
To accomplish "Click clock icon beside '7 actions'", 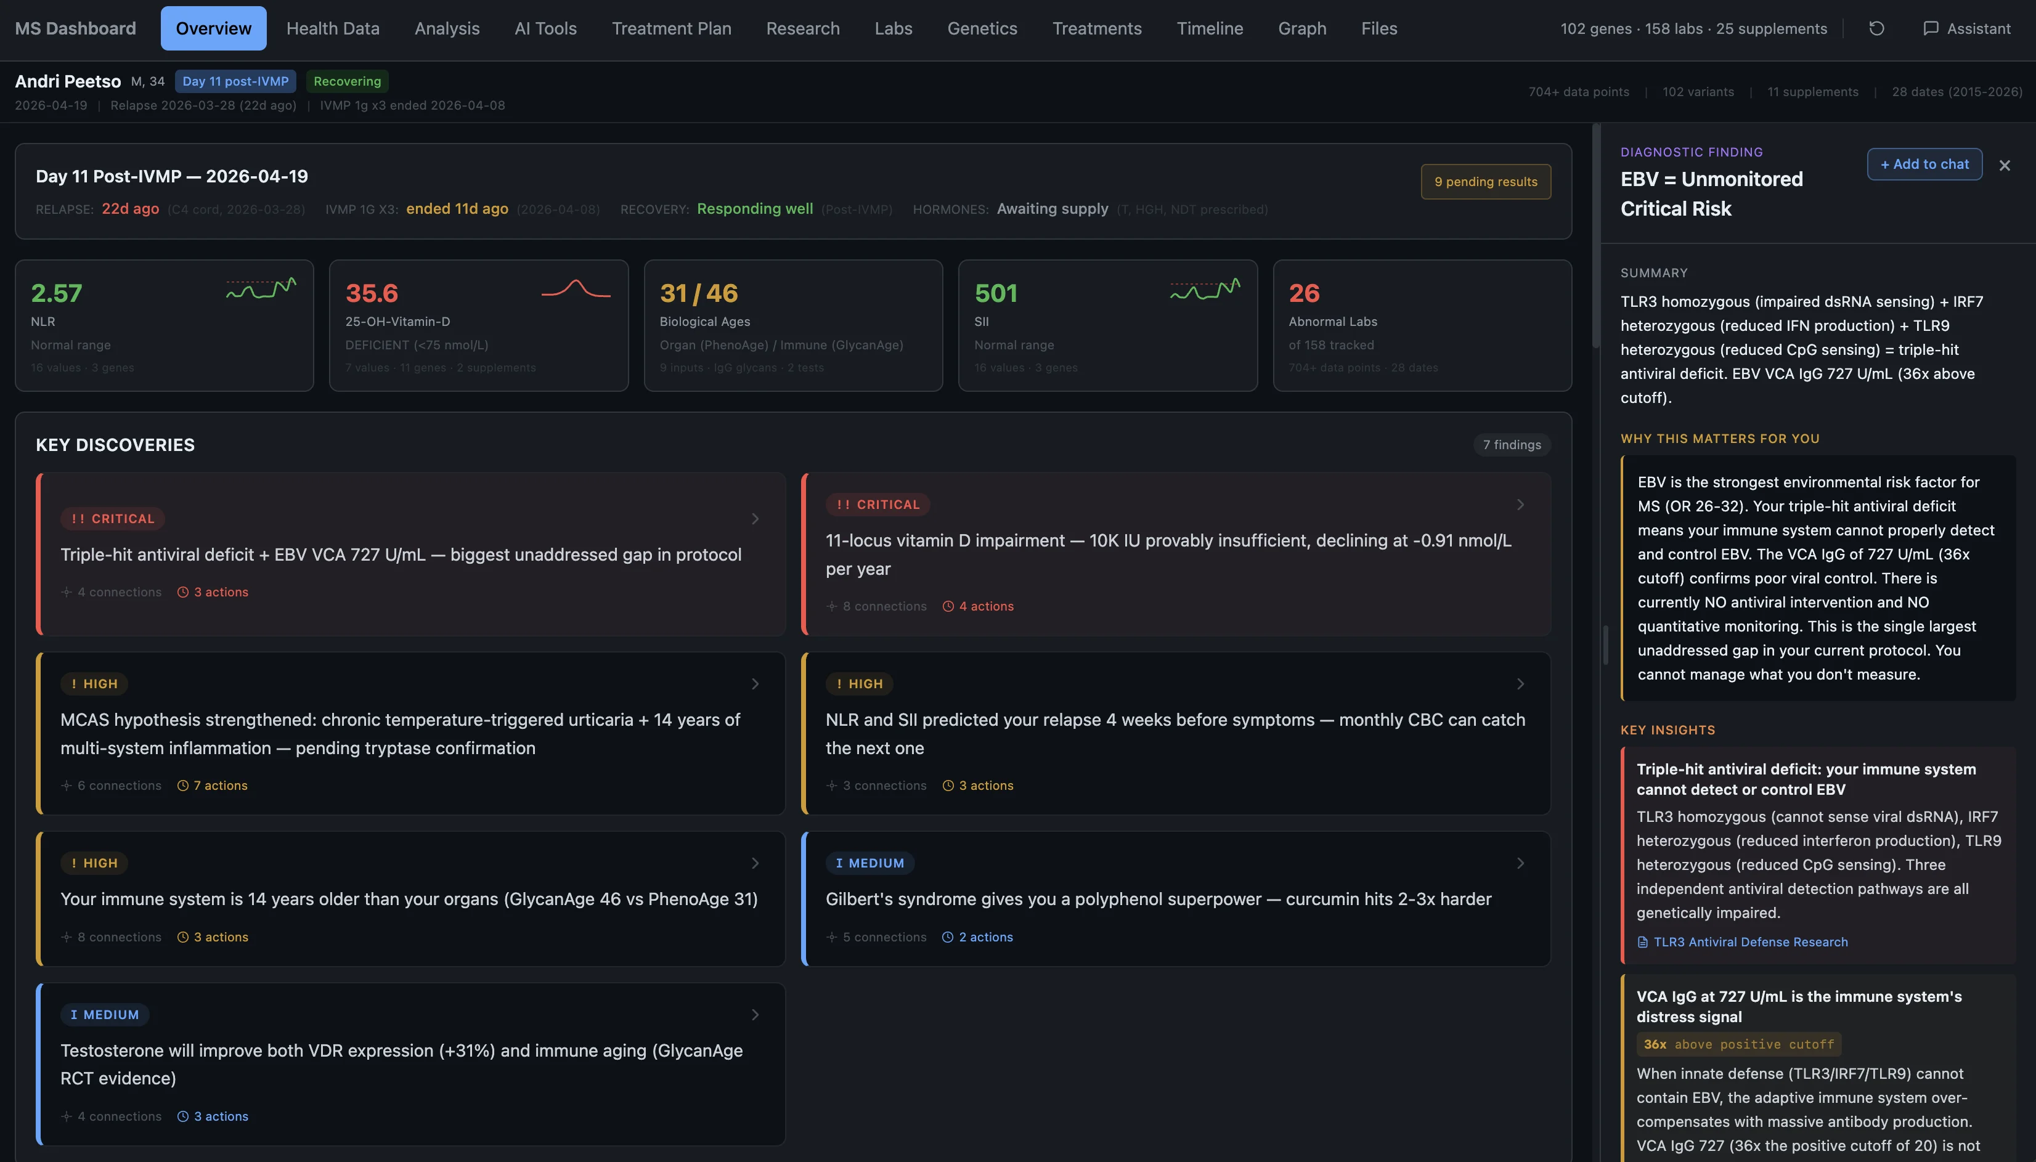I will [183, 786].
